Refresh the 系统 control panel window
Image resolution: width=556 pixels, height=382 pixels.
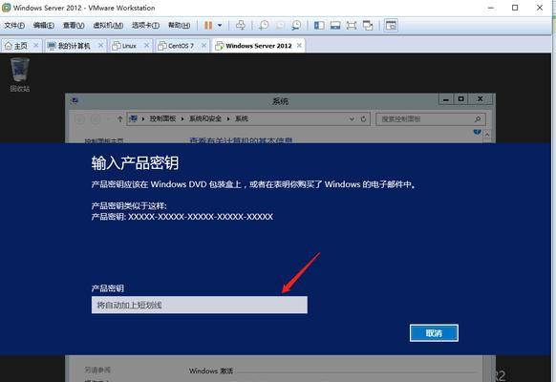pyautogui.click(x=363, y=119)
